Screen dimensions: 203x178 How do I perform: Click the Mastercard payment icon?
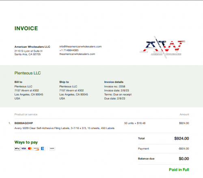click(30, 148)
